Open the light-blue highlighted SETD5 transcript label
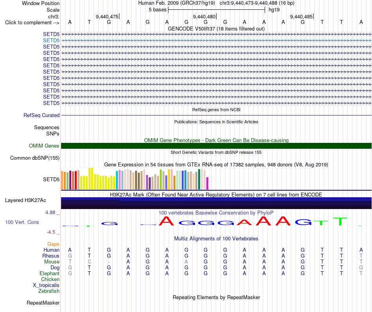Screen dimensions: 372x312 tap(51, 41)
